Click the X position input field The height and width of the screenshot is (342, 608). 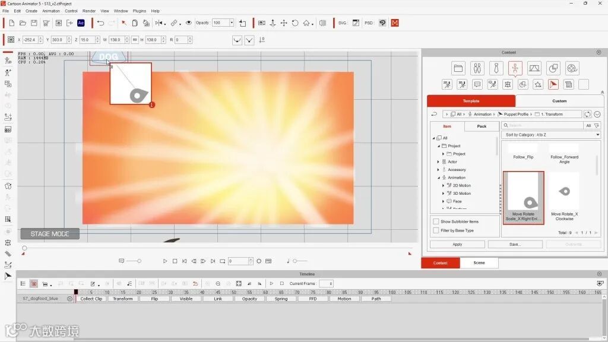point(30,40)
